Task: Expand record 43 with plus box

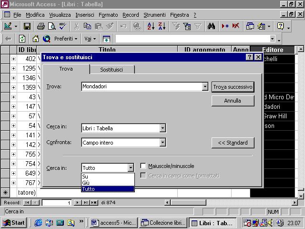Action: click(13, 97)
